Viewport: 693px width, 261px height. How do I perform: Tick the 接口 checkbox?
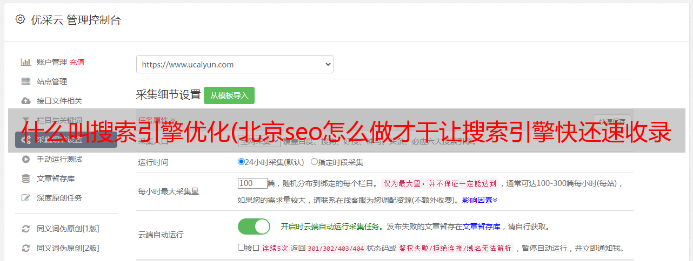click(241, 248)
